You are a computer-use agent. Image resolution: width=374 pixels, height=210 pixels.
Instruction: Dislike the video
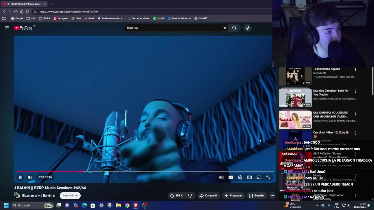click(190, 195)
